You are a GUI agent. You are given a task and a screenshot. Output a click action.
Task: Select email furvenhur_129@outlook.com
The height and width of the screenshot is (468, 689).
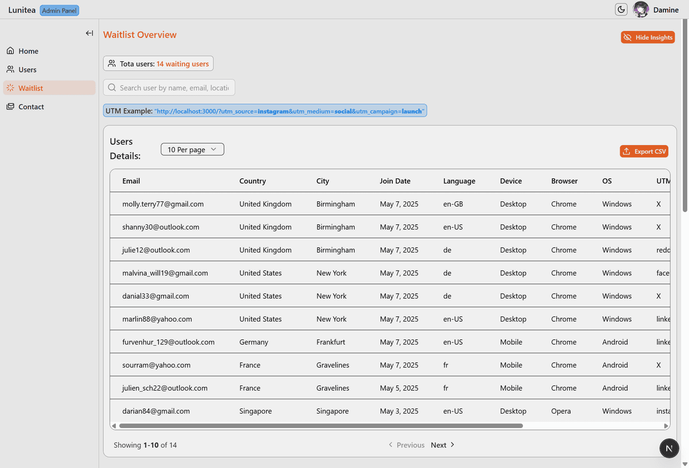[168, 342]
